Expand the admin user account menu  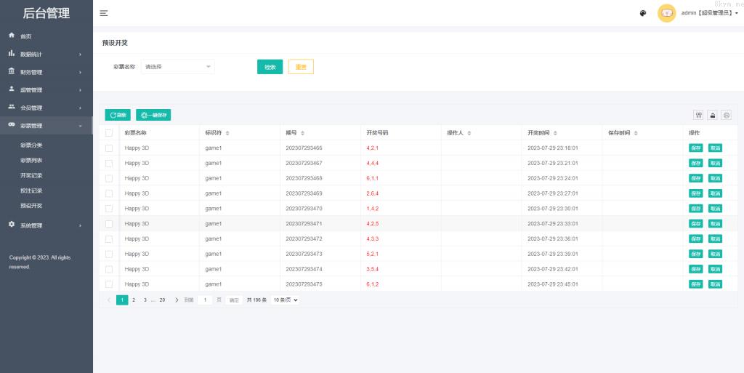pyautogui.click(x=709, y=13)
